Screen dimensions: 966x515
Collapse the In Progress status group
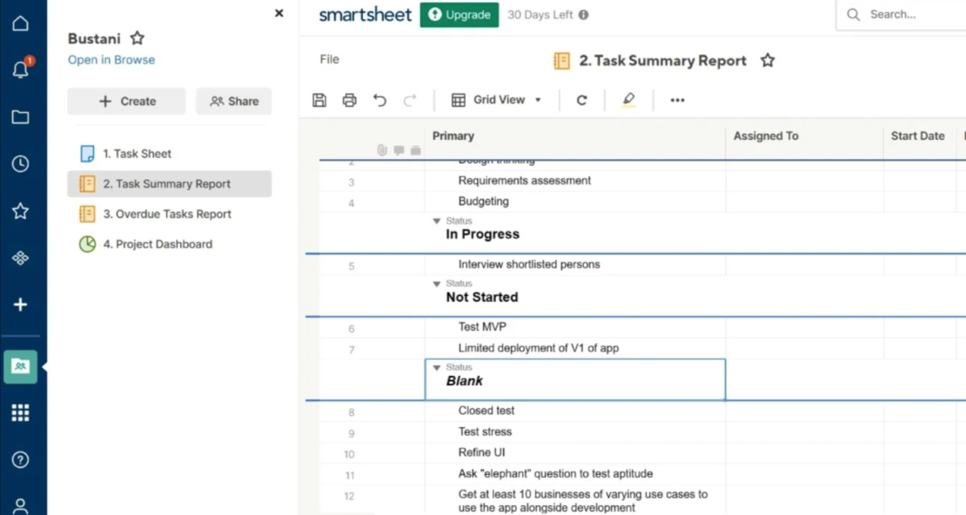click(436, 220)
